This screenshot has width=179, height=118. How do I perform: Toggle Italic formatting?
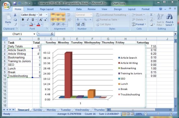(x=28, y=20)
